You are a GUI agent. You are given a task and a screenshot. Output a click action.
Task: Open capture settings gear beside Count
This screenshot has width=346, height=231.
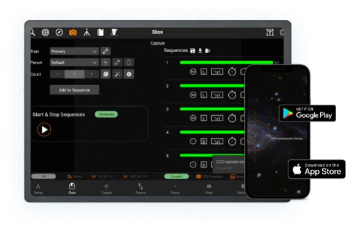pyautogui.click(x=129, y=74)
